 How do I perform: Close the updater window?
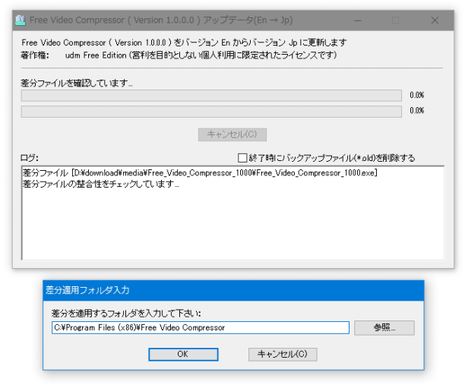point(435,21)
